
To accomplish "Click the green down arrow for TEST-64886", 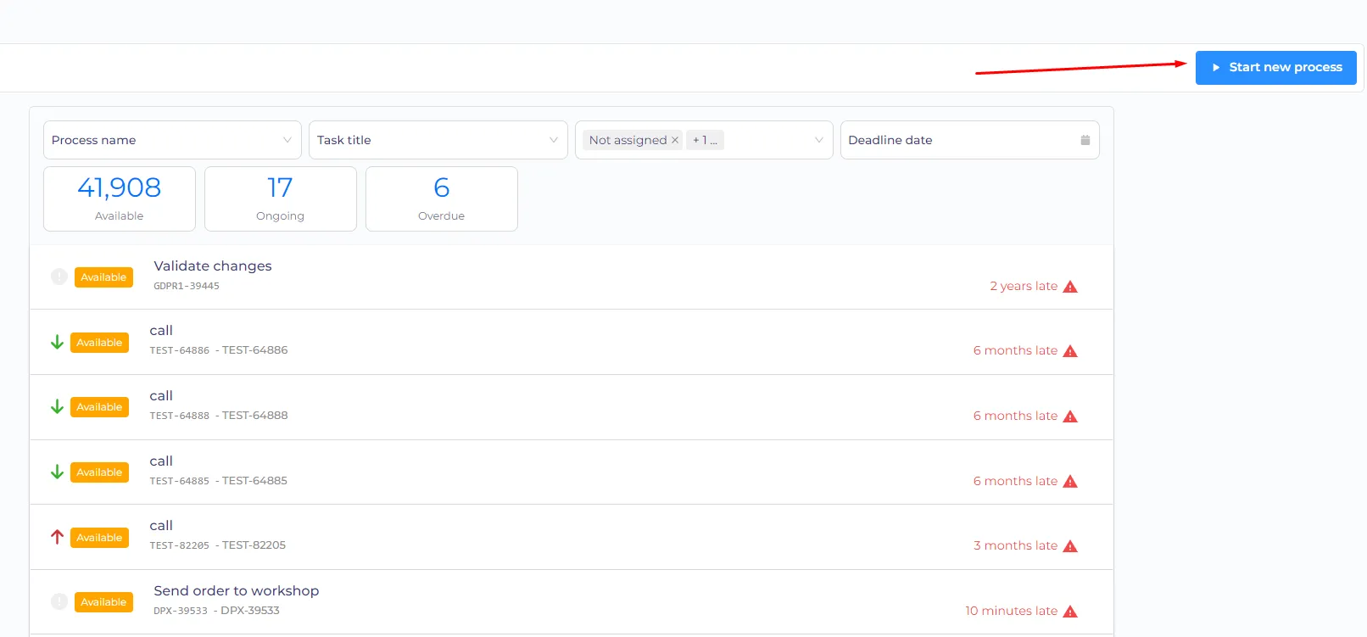I will [x=57, y=342].
